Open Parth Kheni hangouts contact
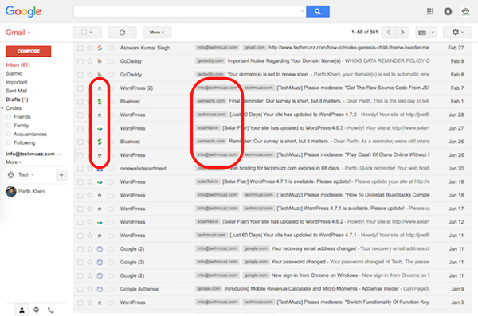Viewport: 478px width, 316px height. [x=32, y=191]
